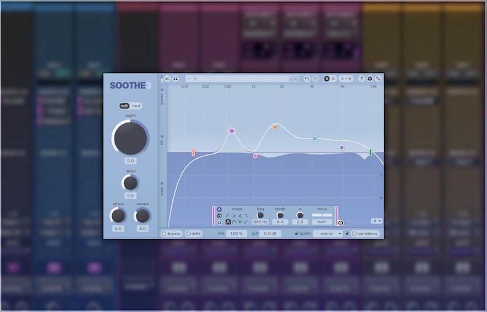The width and height of the screenshot is (487, 312).
Task: Click the window scale arrows icon
Action: [378, 78]
